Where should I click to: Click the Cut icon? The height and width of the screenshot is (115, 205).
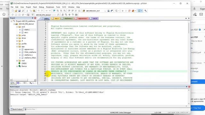click(x=27, y=11)
